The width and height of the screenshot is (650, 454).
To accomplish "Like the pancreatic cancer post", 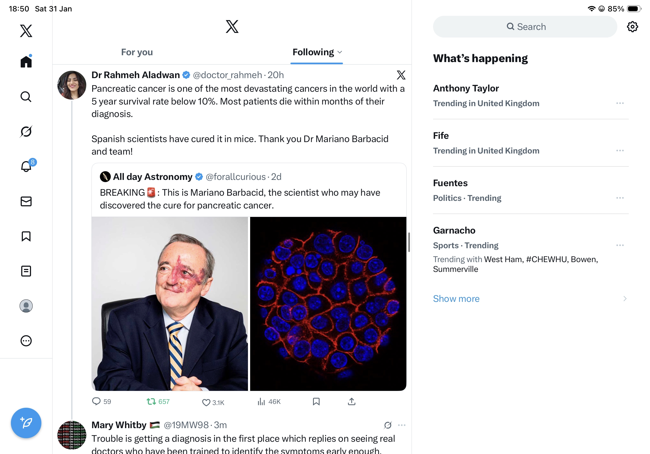I will [206, 402].
